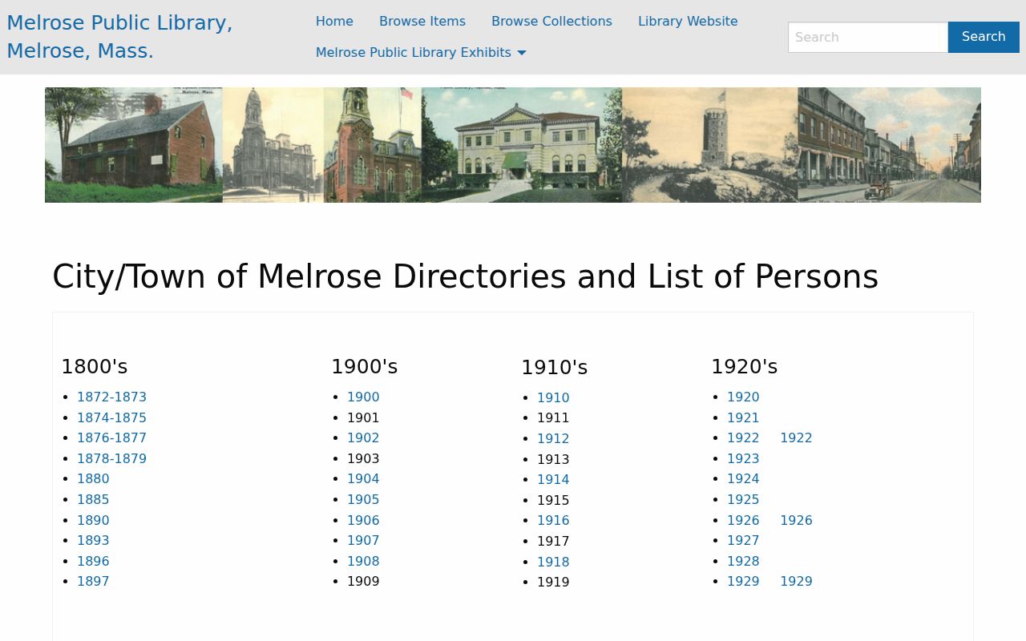1026x641 pixels.
Task: Open the 1921 directory link
Action: pos(743,418)
